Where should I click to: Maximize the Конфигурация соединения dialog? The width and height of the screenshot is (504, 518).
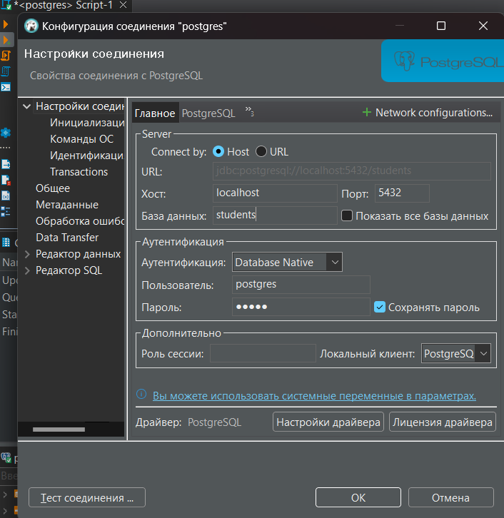(x=441, y=26)
